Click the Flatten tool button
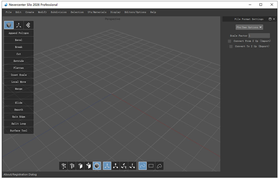This screenshot has width=279, height=179. 19,68
